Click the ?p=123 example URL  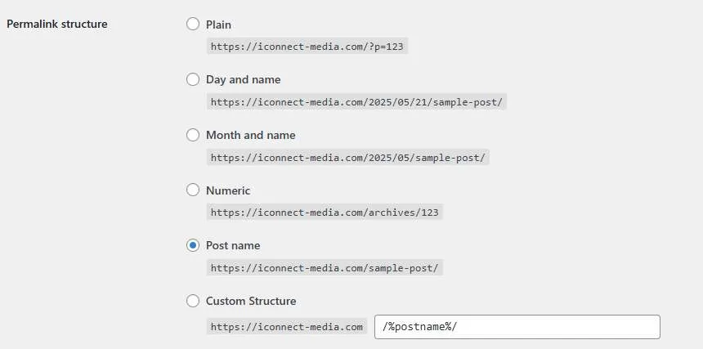click(x=307, y=46)
